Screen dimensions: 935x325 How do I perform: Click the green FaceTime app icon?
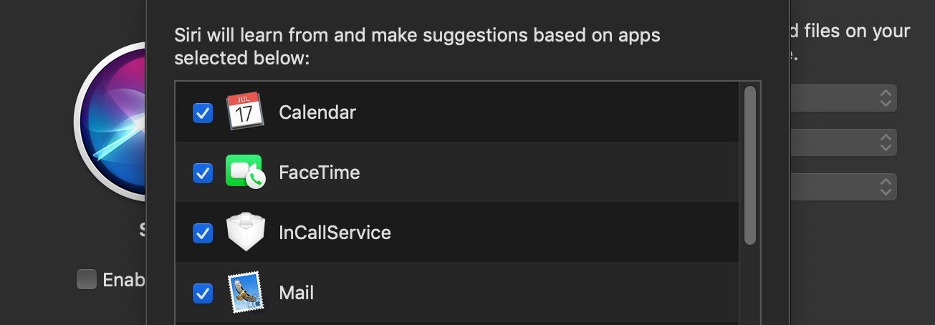pyautogui.click(x=244, y=172)
